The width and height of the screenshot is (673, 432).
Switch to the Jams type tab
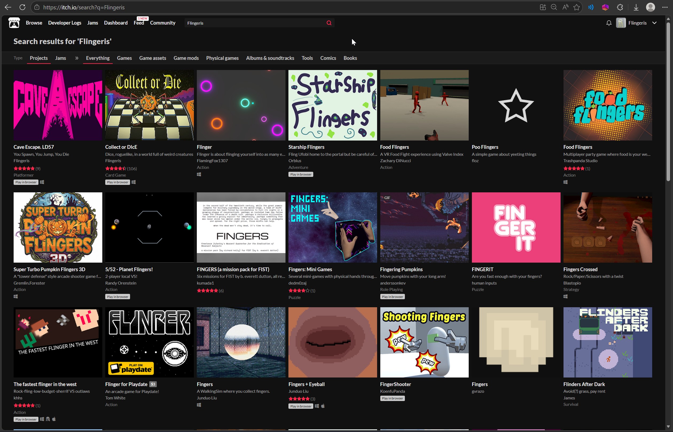61,58
